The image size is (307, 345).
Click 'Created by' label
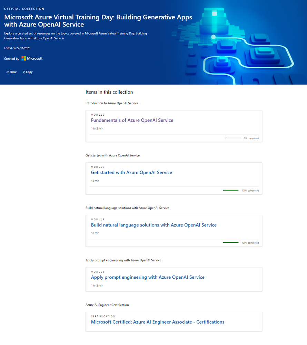pos(12,59)
